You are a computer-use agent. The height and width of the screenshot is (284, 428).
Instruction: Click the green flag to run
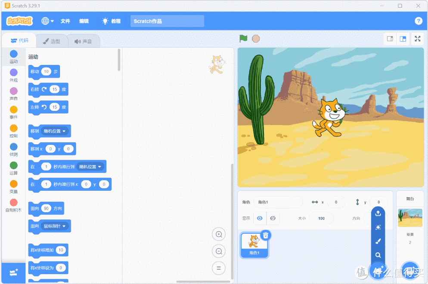click(x=243, y=39)
